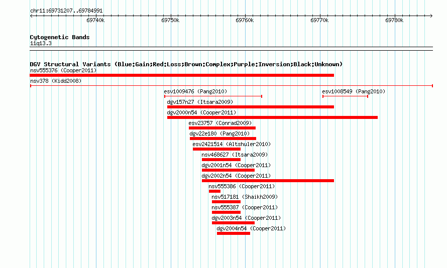
Task: Open the nsv555387 (Cooper2011) label
Action: [245, 207]
